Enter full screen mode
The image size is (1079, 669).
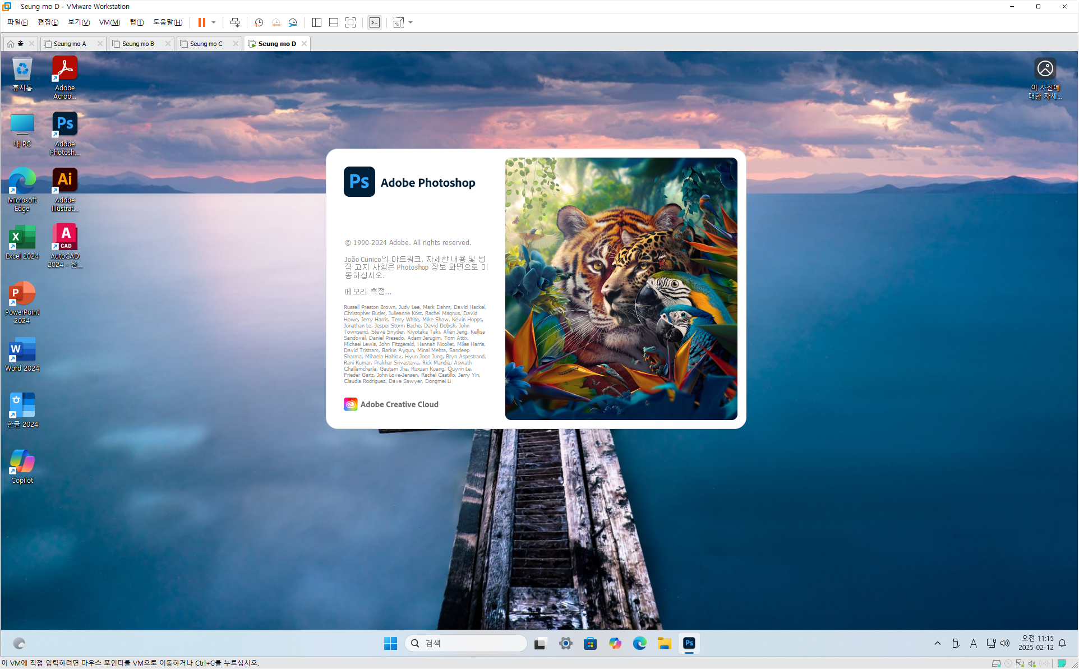point(351,22)
